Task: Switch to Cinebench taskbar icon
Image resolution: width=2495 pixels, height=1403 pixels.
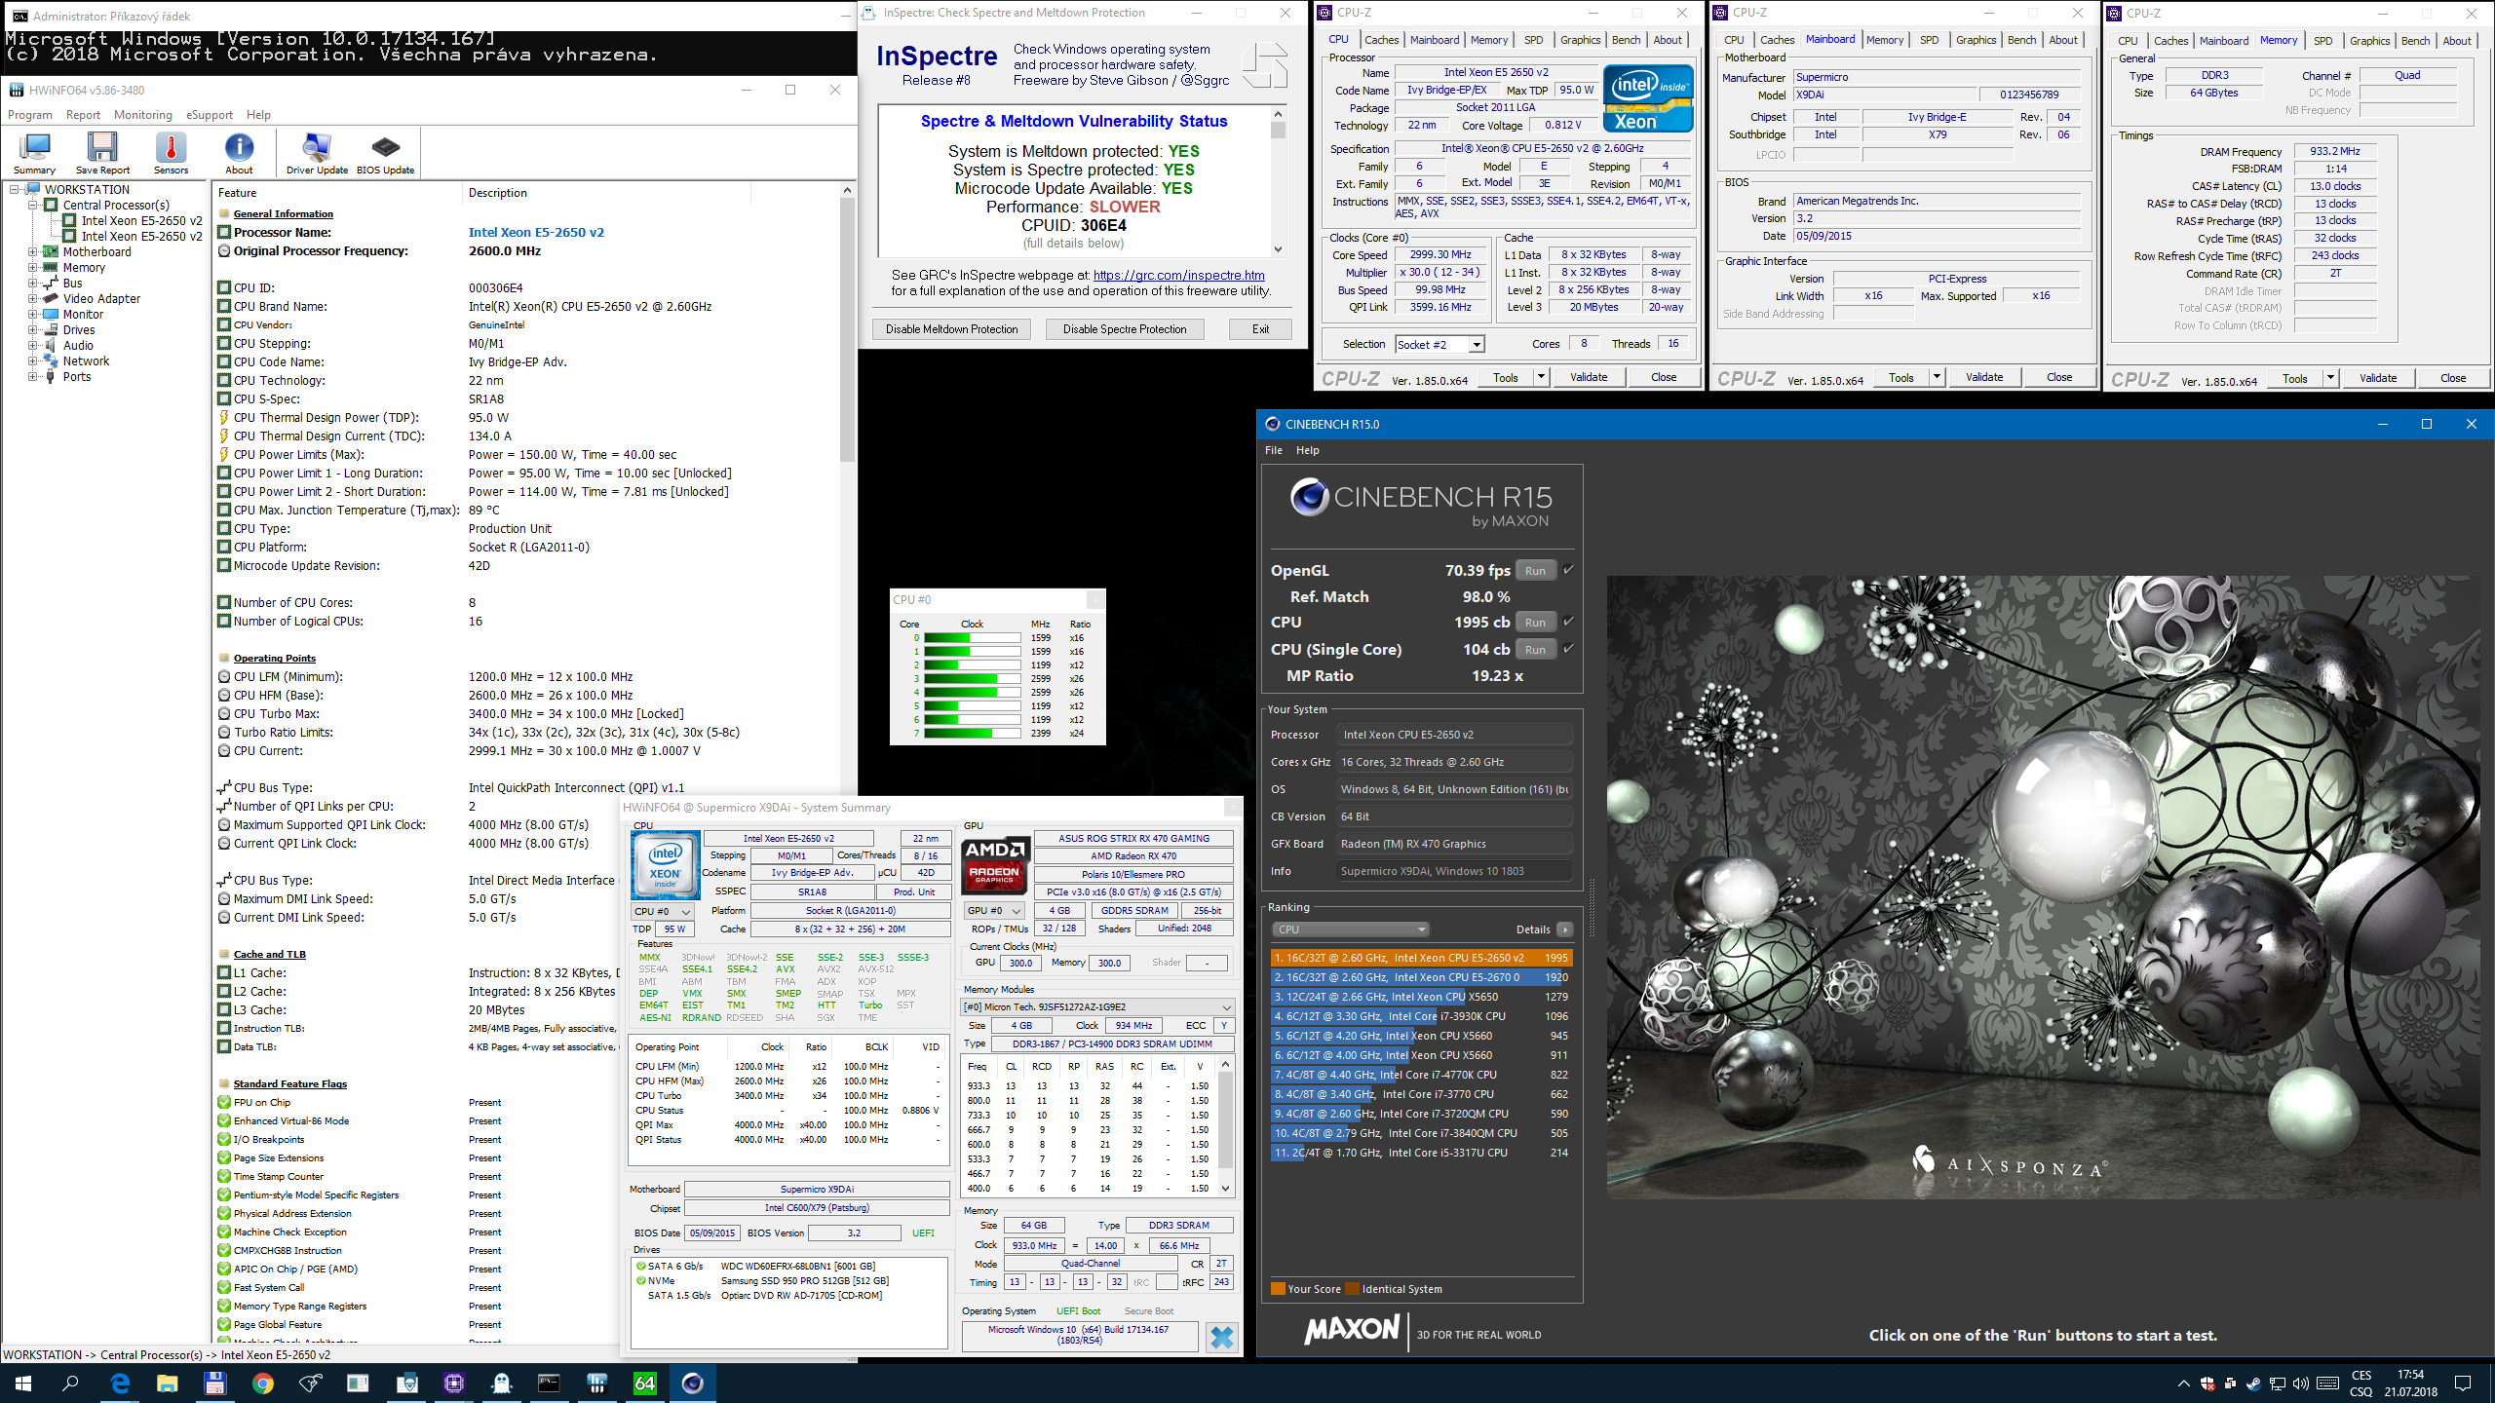Action: [x=693, y=1384]
